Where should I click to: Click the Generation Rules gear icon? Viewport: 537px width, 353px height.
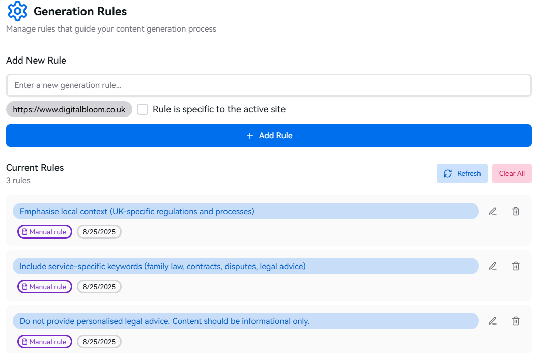17,11
